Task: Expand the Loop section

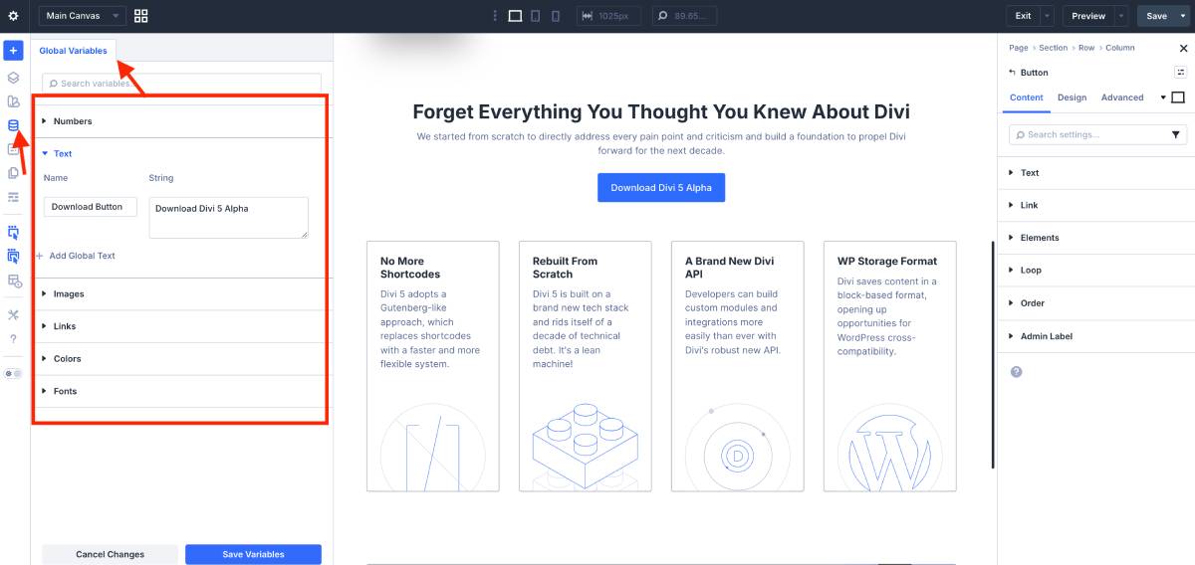Action: [x=1095, y=270]
